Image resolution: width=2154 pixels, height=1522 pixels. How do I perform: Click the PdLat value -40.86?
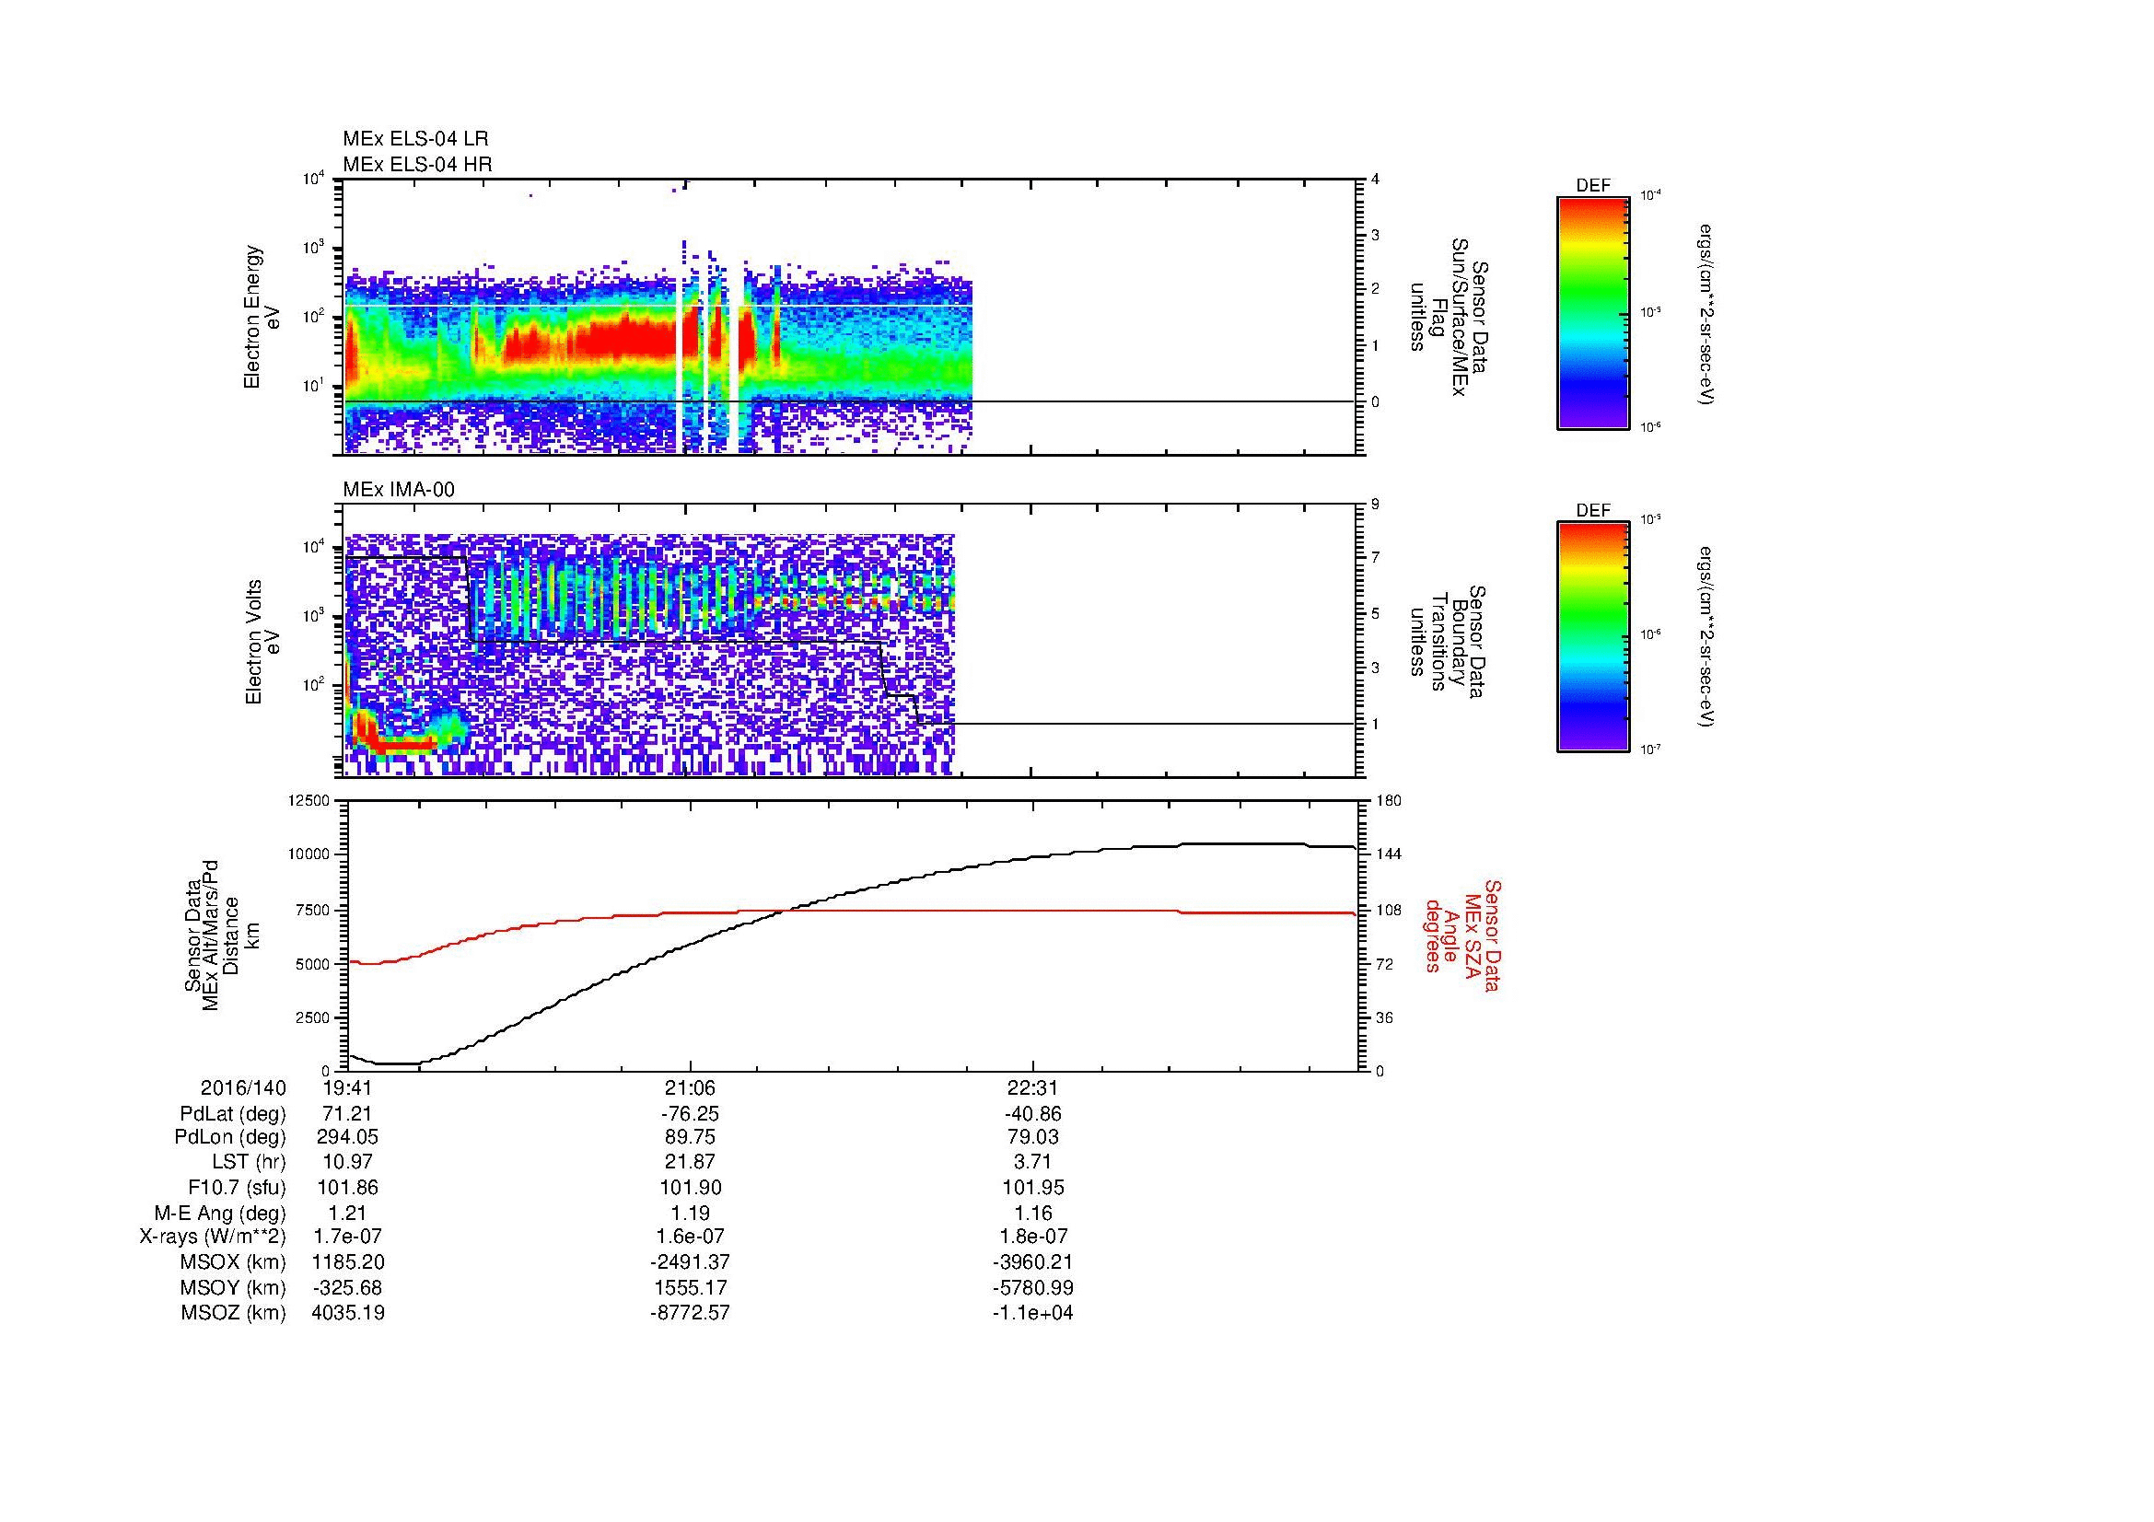point(1033,1114)
